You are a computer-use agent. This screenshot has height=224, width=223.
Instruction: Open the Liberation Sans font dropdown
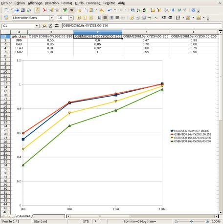(51, 18)
